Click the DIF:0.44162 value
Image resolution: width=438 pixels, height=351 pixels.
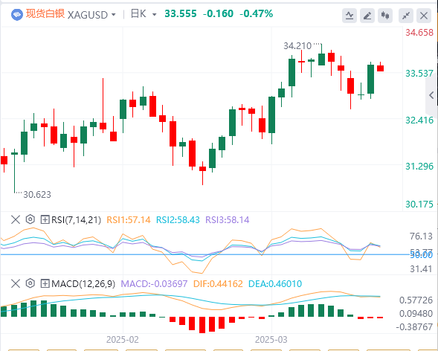pyautogui.click(x=218, y=284)
